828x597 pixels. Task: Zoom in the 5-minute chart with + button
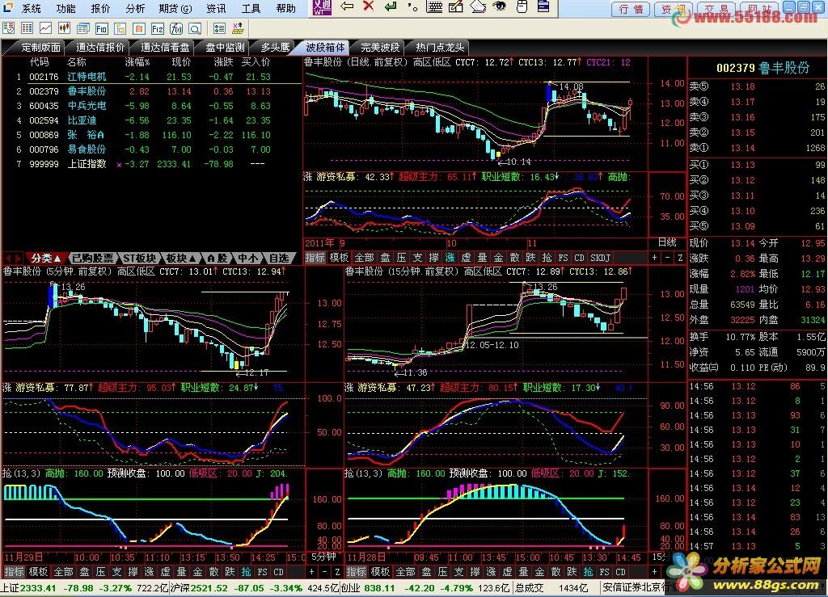pos(311,572)
